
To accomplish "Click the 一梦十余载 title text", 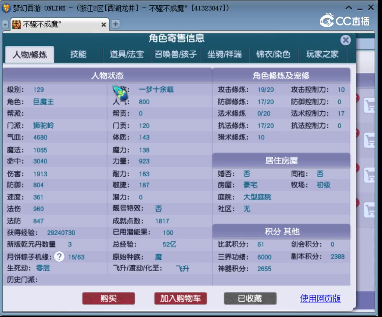I will tap(156, 90).
